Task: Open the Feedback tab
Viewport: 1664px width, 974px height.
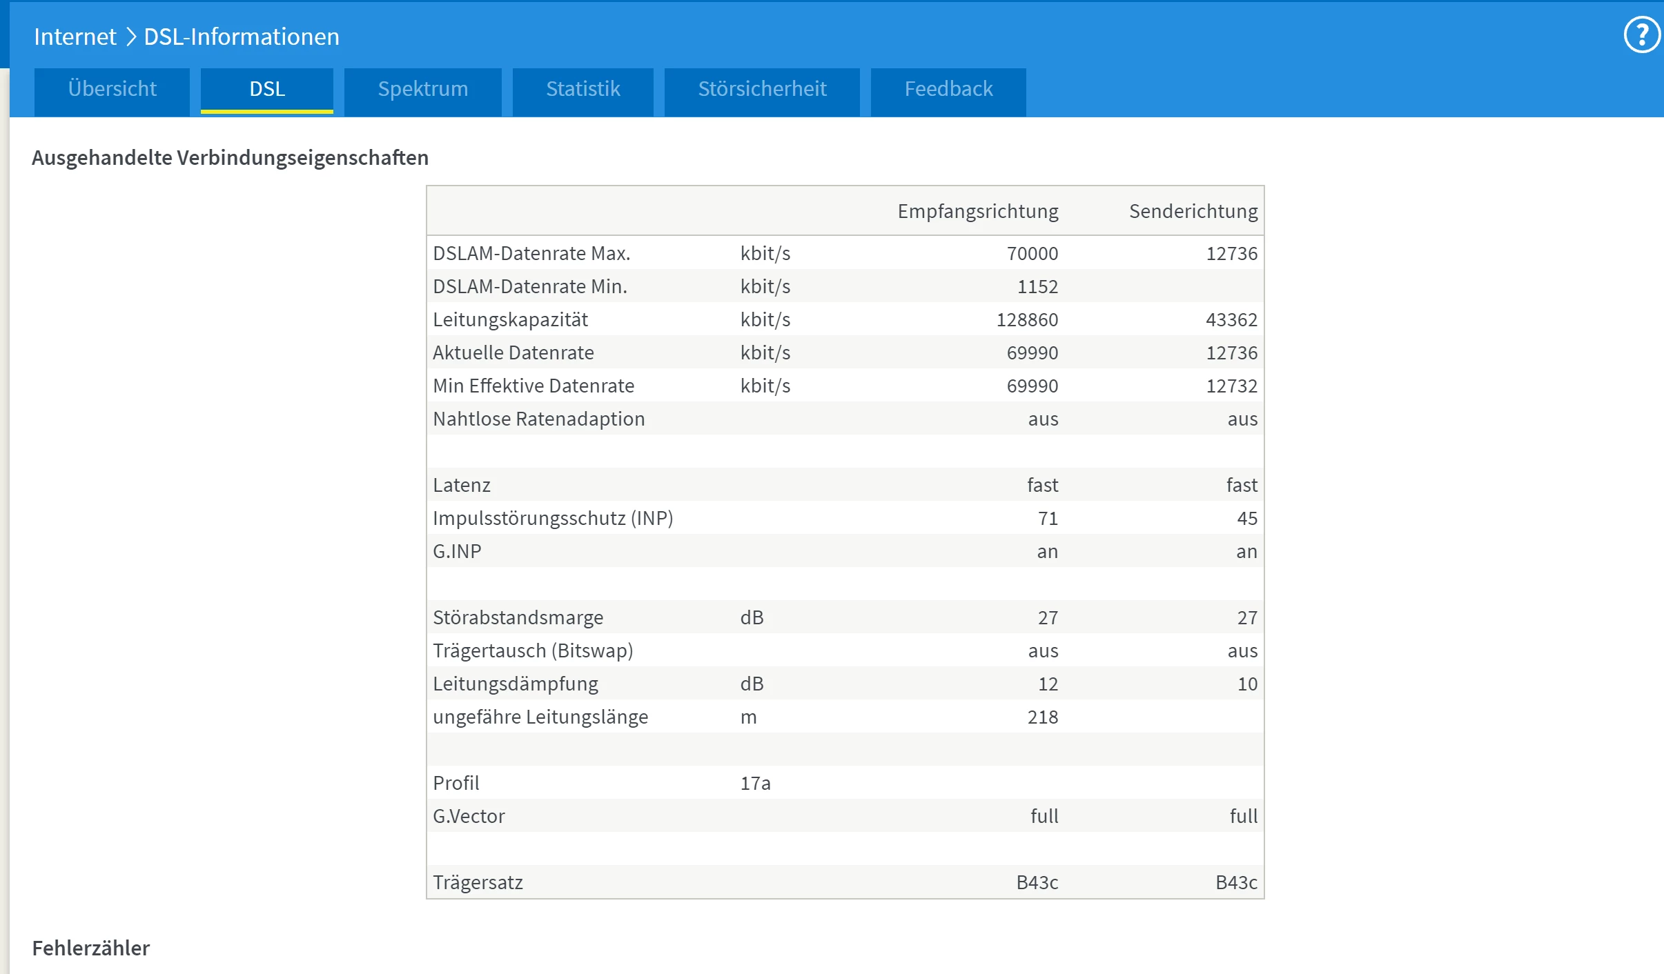Action: 948,89
